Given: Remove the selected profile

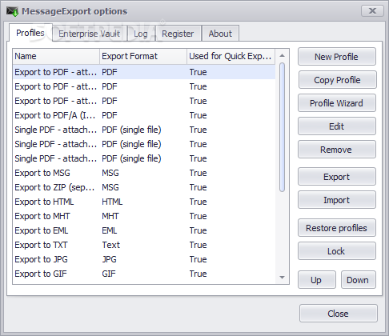Looking at the screenshot, I should [337, 150].
